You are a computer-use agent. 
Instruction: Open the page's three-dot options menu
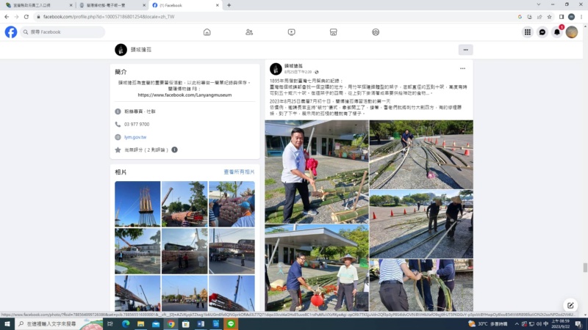point(465,50)
